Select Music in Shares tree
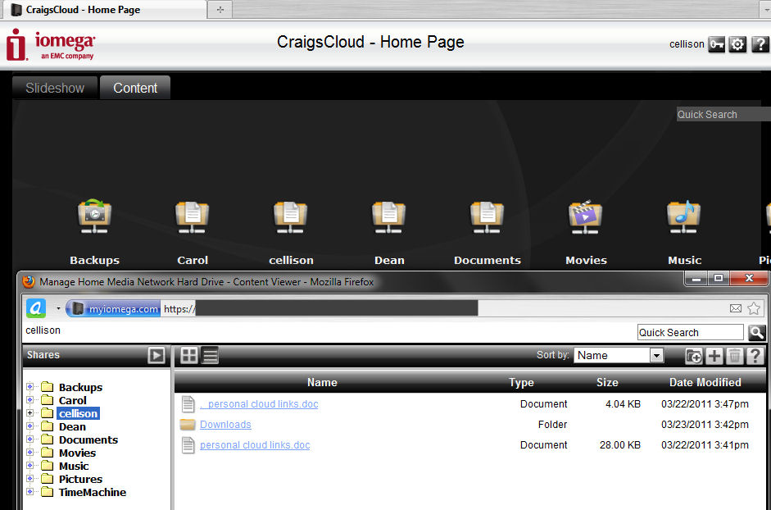 74,466
